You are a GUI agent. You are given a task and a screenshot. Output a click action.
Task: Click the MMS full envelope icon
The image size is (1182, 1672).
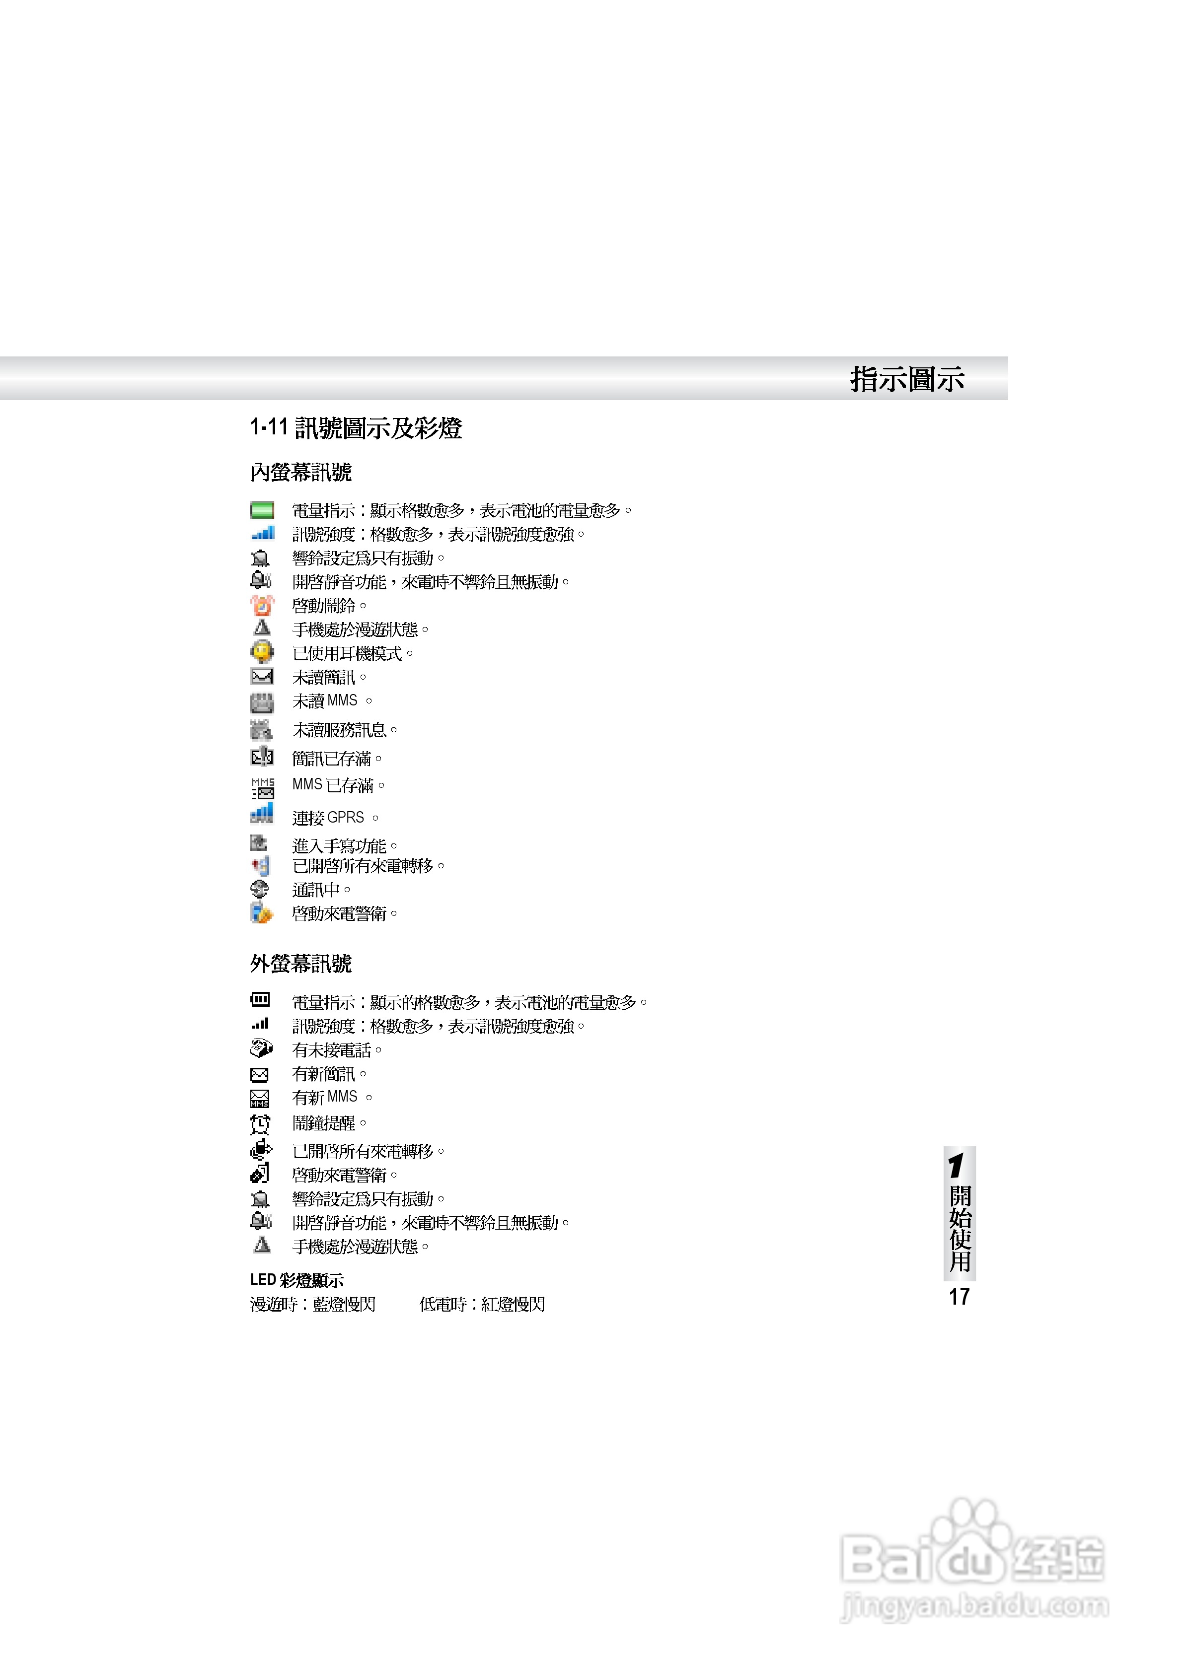[262, 788]
